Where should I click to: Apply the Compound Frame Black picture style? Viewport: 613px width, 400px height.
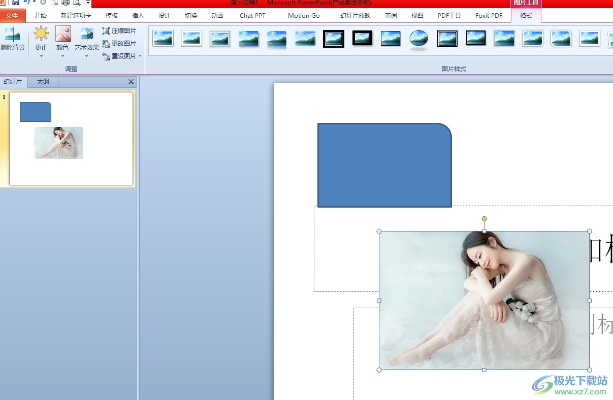[x=447, y=38]
